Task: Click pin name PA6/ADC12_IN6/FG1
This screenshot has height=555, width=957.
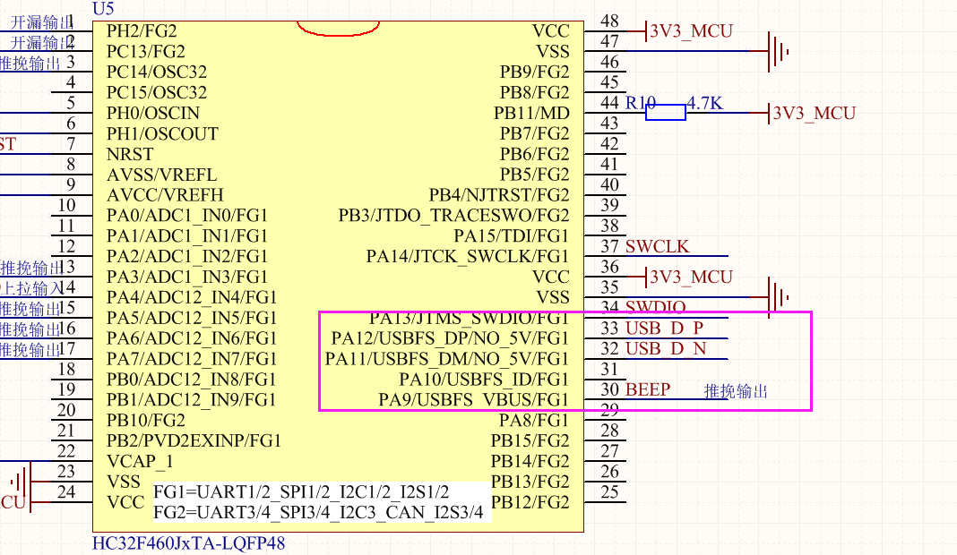Action: tap(192, 338)
